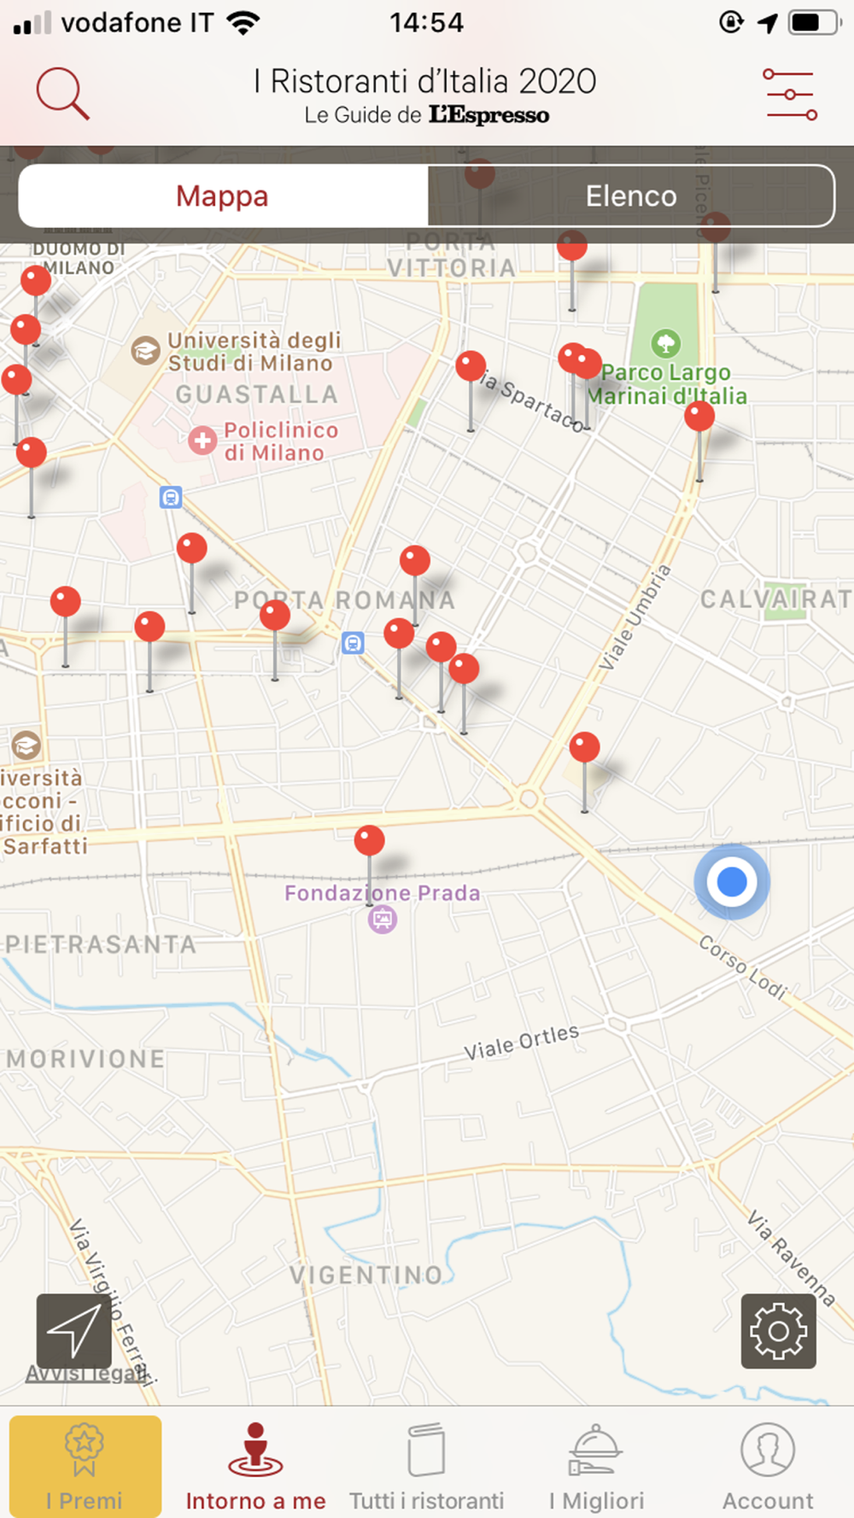Select the Intorno a me tab
This screenshot has height=1518, width=854.
(x=255, y=1466)
